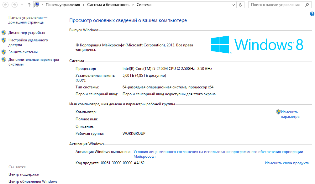Screen dimensions: 315x184
Task: Click the shield icon beside Настройка удаленного доступа
Action: coord(4,40)
